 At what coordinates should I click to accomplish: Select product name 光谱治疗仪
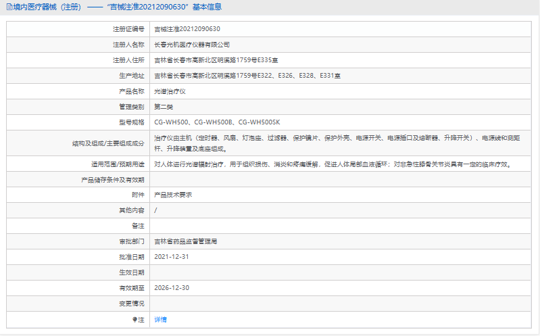(170, 91)
